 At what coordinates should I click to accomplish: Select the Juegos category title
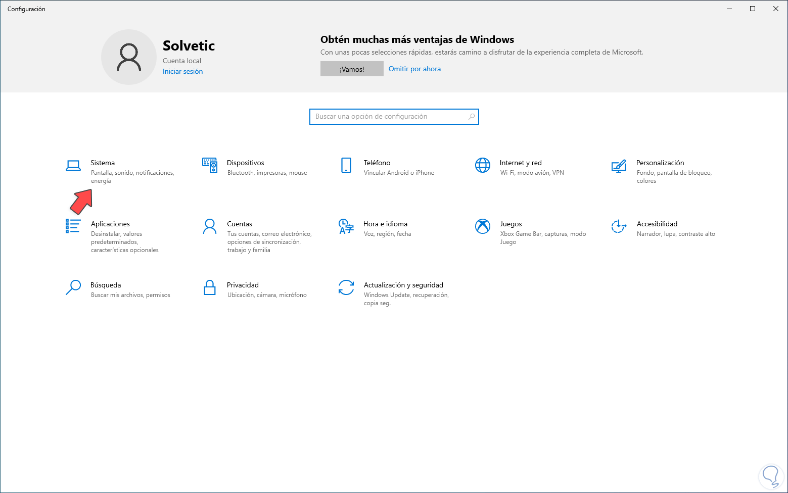pos(511,224)
